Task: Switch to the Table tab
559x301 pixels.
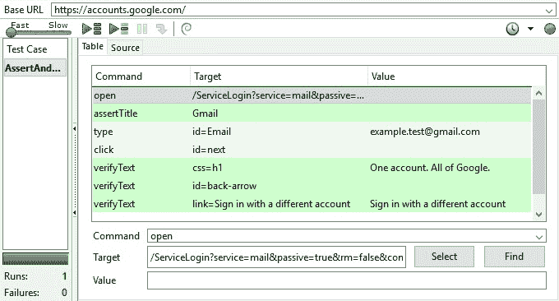Action: coord(93,46)
